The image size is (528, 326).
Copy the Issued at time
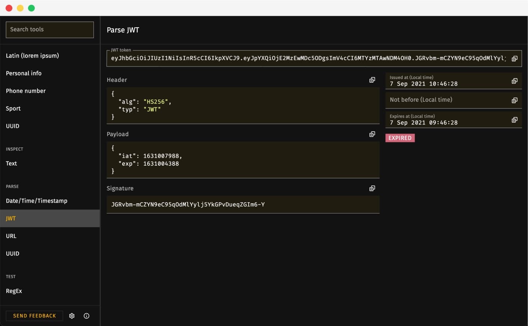[515, 81]
